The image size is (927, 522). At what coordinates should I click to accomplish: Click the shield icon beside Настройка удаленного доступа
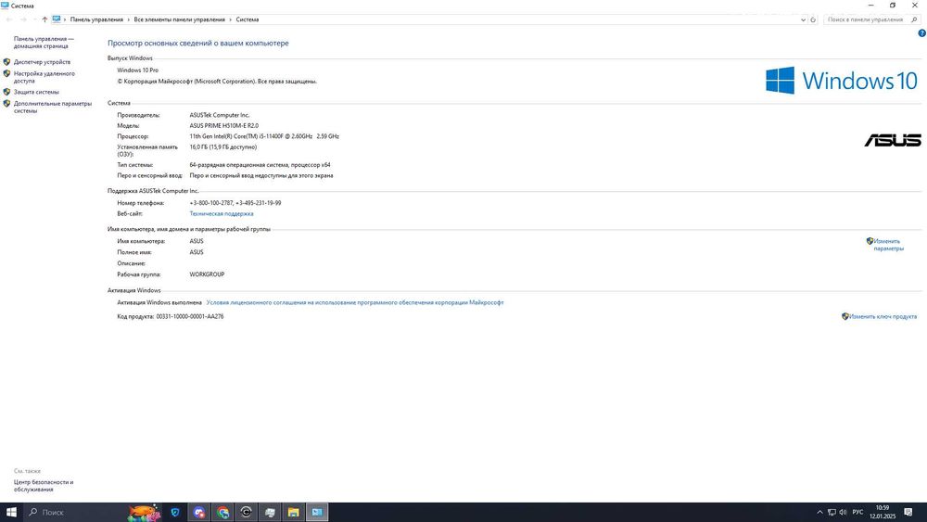pyautogui.click(x=7, y=74)
